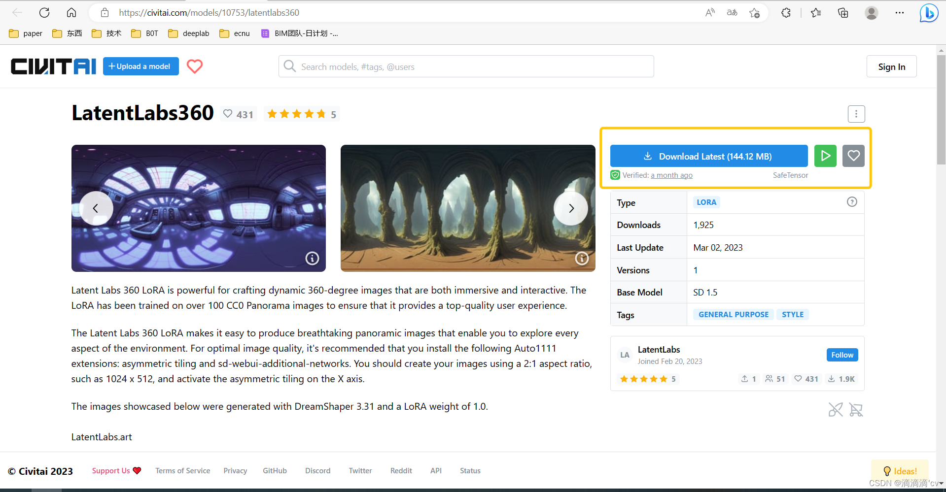
Task: Click the model likes heart 431 badge
Action: [x=239, y=114]
